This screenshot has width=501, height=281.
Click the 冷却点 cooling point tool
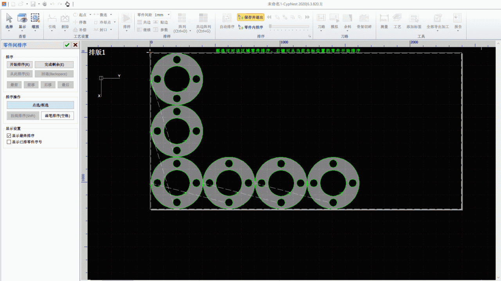103,22
